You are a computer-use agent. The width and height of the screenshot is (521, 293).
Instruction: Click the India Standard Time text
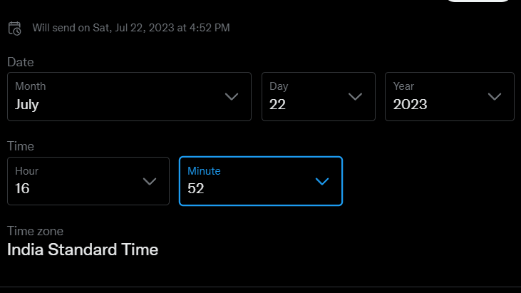tap(83, 250)
